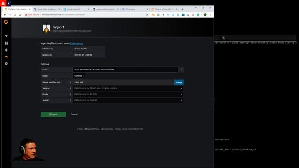Go back with browser back arrow

[x=5, y=14]
